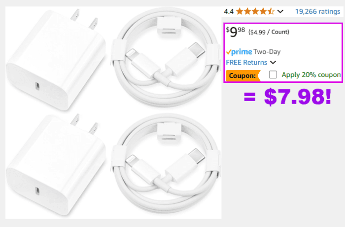345x227 pixels.
Task: Click the top wall charger's USB-C port
Action: point(36,86)
